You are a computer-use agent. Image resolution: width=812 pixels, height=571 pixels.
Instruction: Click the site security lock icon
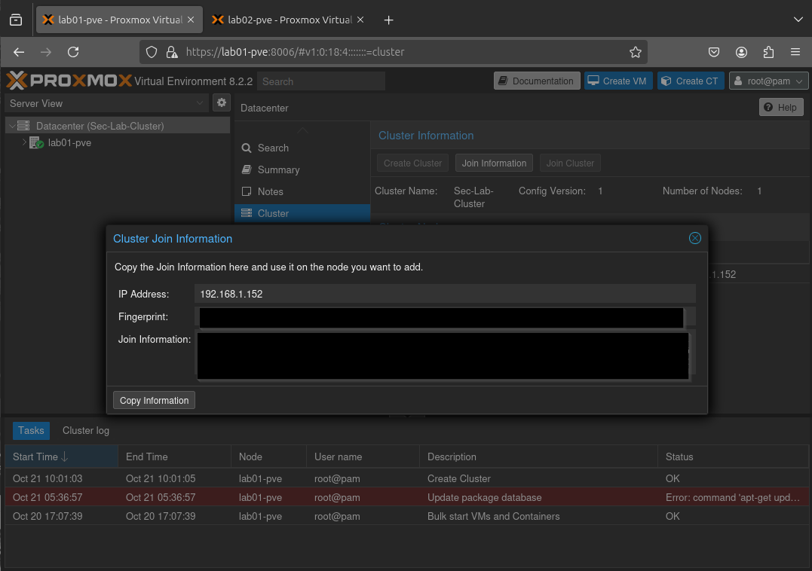coord(171,52)
